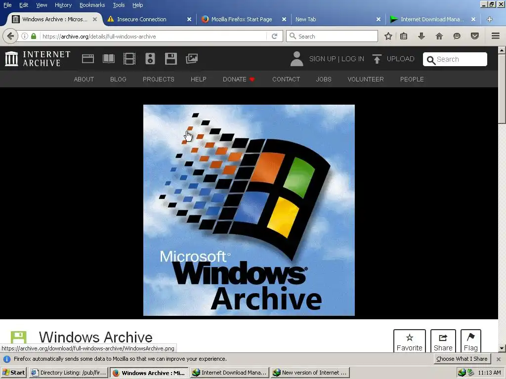Open the Tools menu
This screenshot has height=379, width=506.
[x=119, y=5]
